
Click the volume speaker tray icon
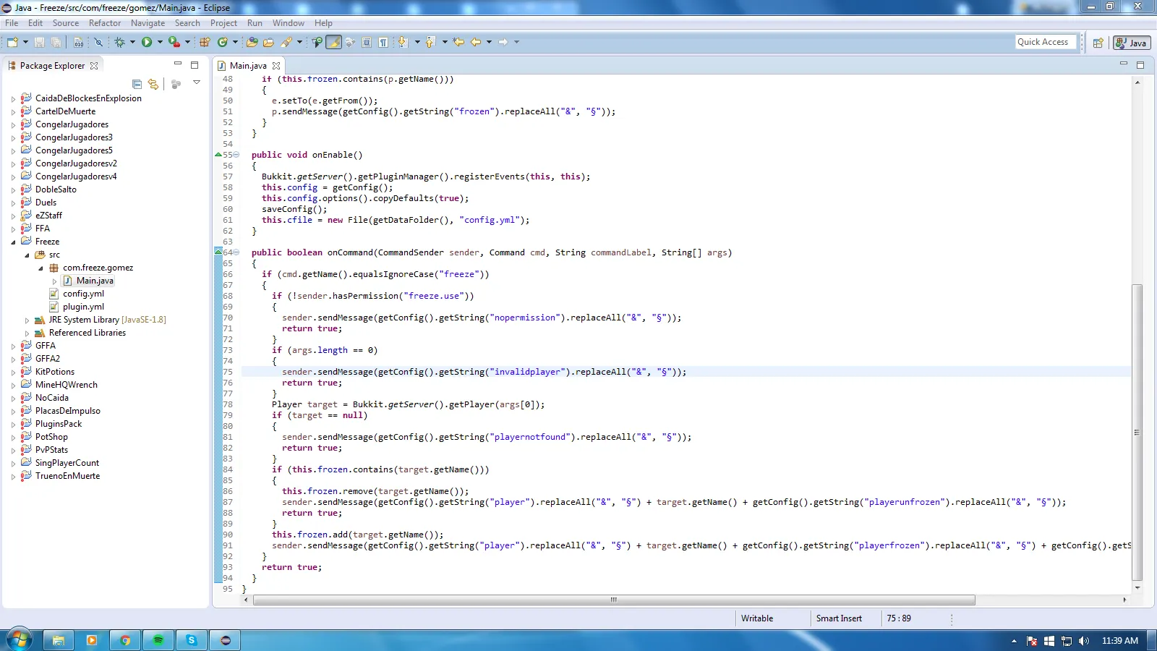tap(1083, 641)
